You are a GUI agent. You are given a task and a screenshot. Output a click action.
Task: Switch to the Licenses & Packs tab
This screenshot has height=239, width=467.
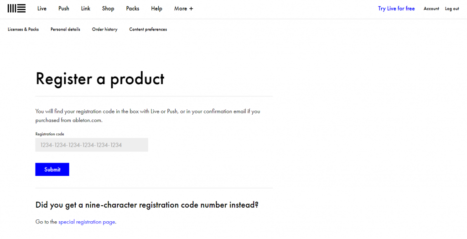(23, 29)
